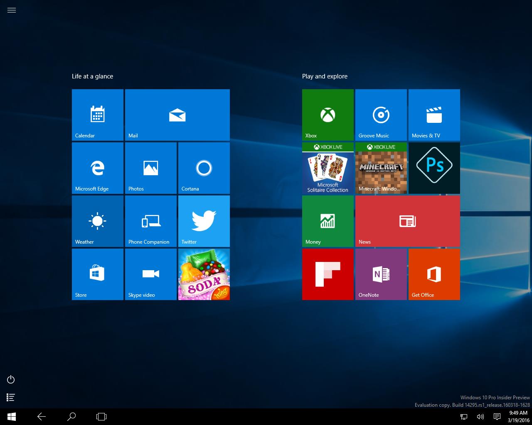
Task: Open taskbar Search magnifier
Action: click(71, 417)
